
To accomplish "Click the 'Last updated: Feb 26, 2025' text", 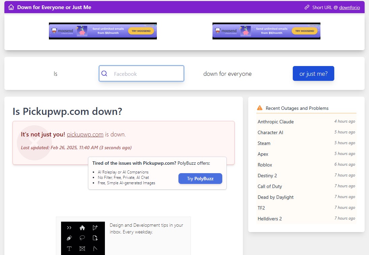I will pyautogui.click(x=76, y=148).
